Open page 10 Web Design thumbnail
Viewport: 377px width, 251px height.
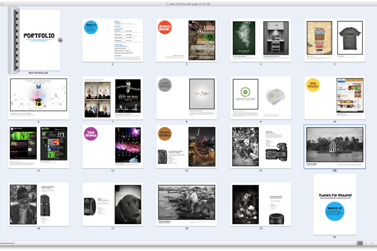tap(335, 98)
